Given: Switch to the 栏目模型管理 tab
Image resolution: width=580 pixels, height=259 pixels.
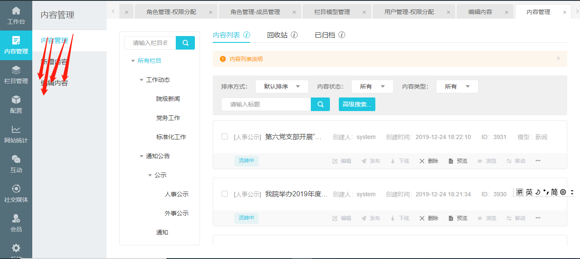Looking at the screenshot, I should 332,12.
